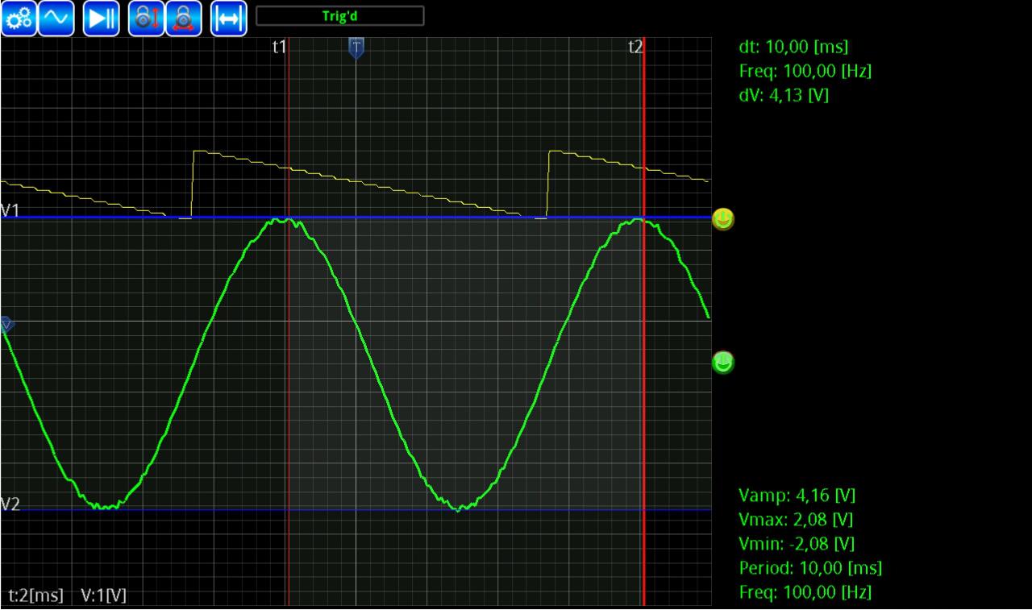The height and width of the screenshot is (610, 1032).
Task: Click the trigger level arrow on left edge
Action: 6,324
